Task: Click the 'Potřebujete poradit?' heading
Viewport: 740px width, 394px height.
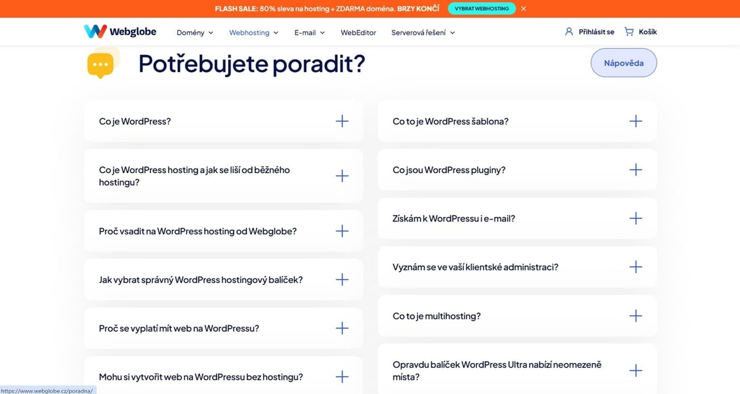Action: tap(252, 63)
